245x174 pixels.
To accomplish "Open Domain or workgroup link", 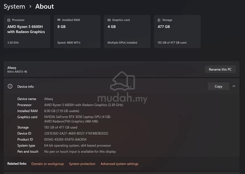I will (x=47, y=164).
